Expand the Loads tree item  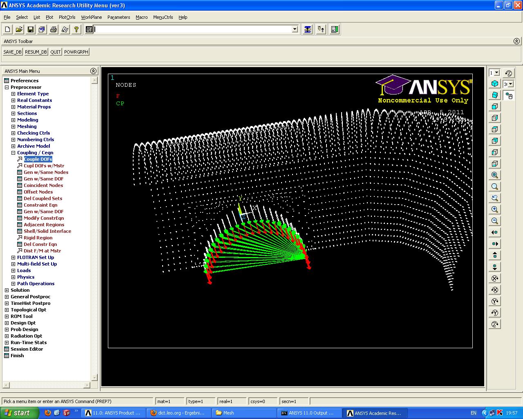coord(13,270)
